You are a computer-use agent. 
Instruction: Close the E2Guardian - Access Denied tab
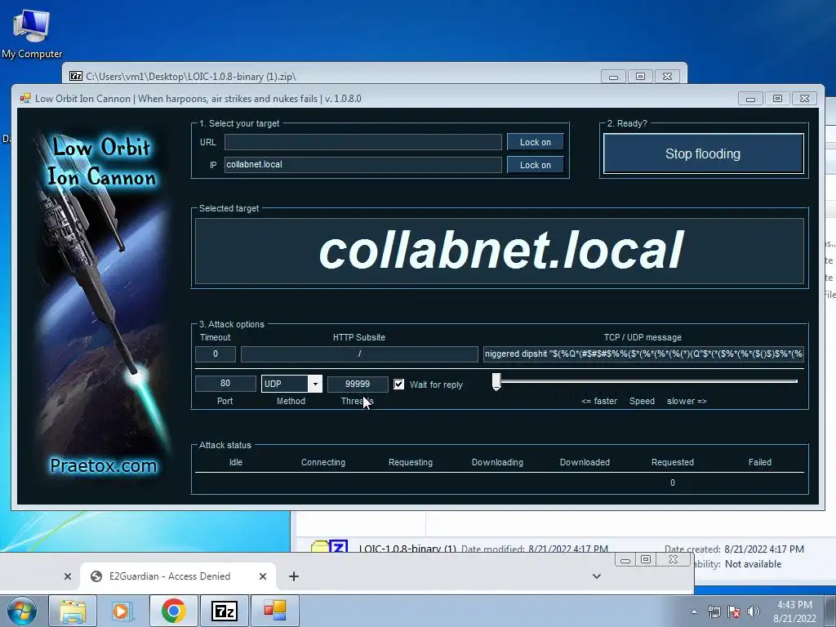(263, 576)
